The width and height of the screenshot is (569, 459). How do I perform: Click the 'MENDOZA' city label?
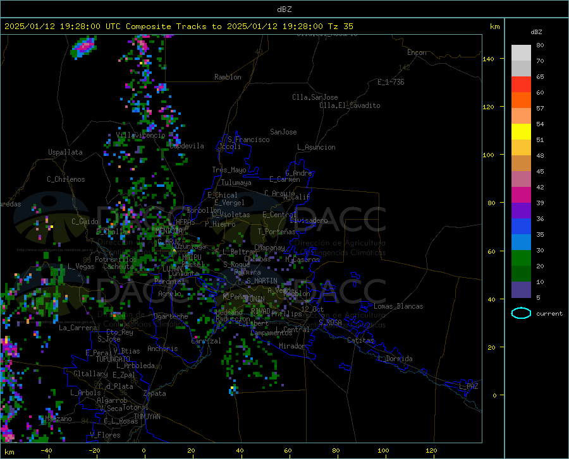[169, 230]
